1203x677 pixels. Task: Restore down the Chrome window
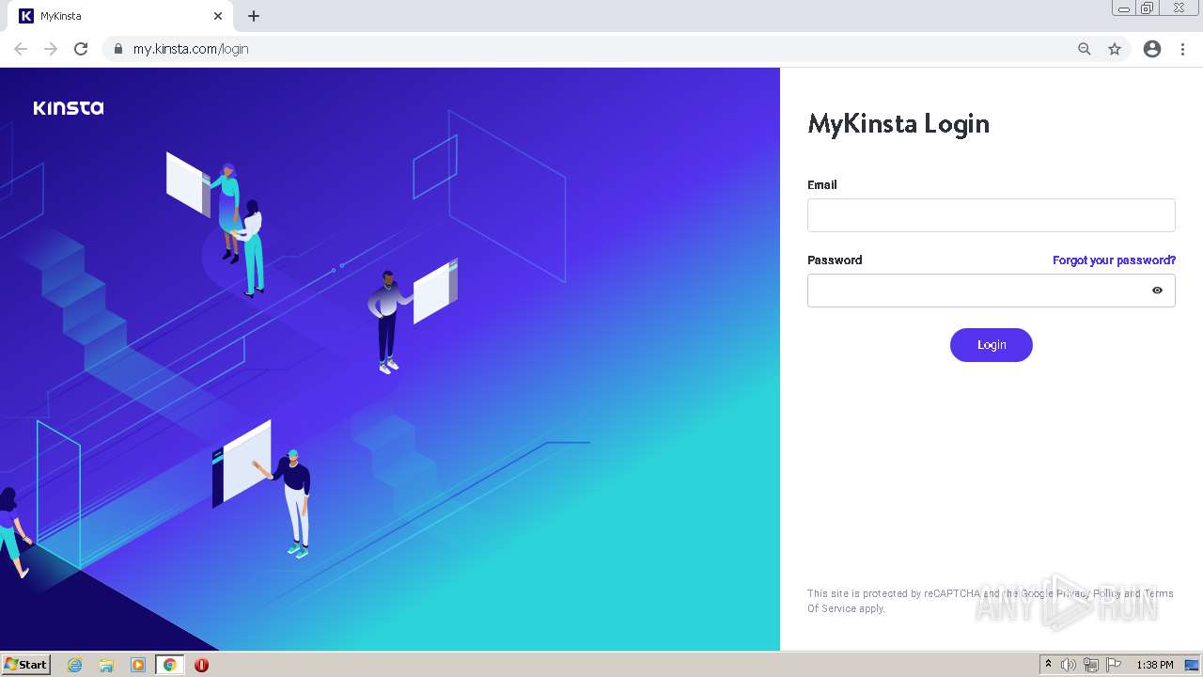1148,8
